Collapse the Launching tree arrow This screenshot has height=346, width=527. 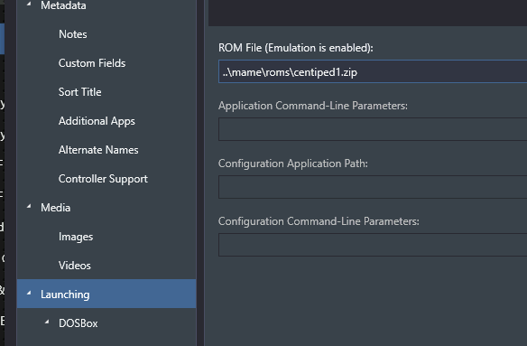point(29,294)
